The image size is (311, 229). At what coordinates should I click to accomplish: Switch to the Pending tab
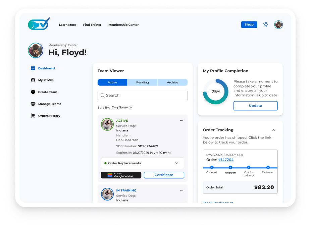142,82
